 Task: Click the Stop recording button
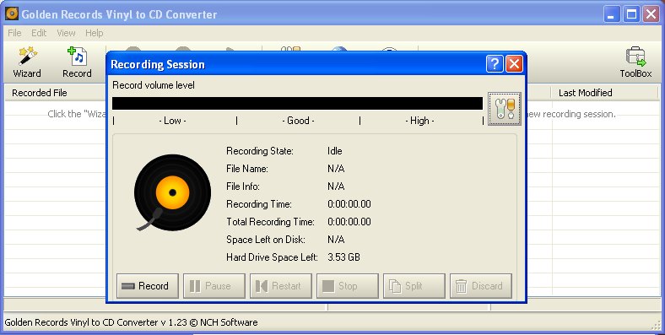(348, 286)
